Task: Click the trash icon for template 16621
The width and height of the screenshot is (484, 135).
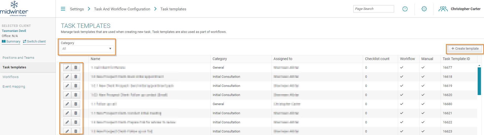Action: pos(76,113)
